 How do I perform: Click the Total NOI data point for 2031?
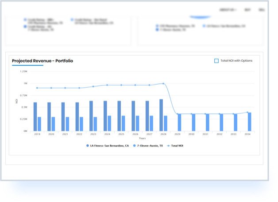[205, 114]
